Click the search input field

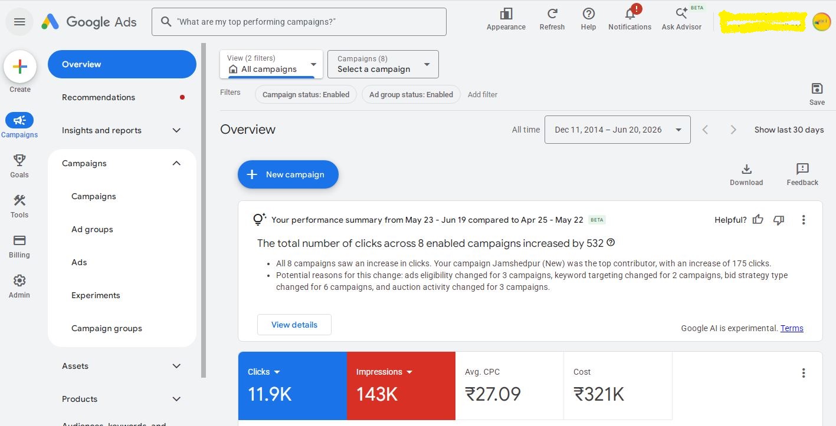pyautogui.click(x=299, y=22)
